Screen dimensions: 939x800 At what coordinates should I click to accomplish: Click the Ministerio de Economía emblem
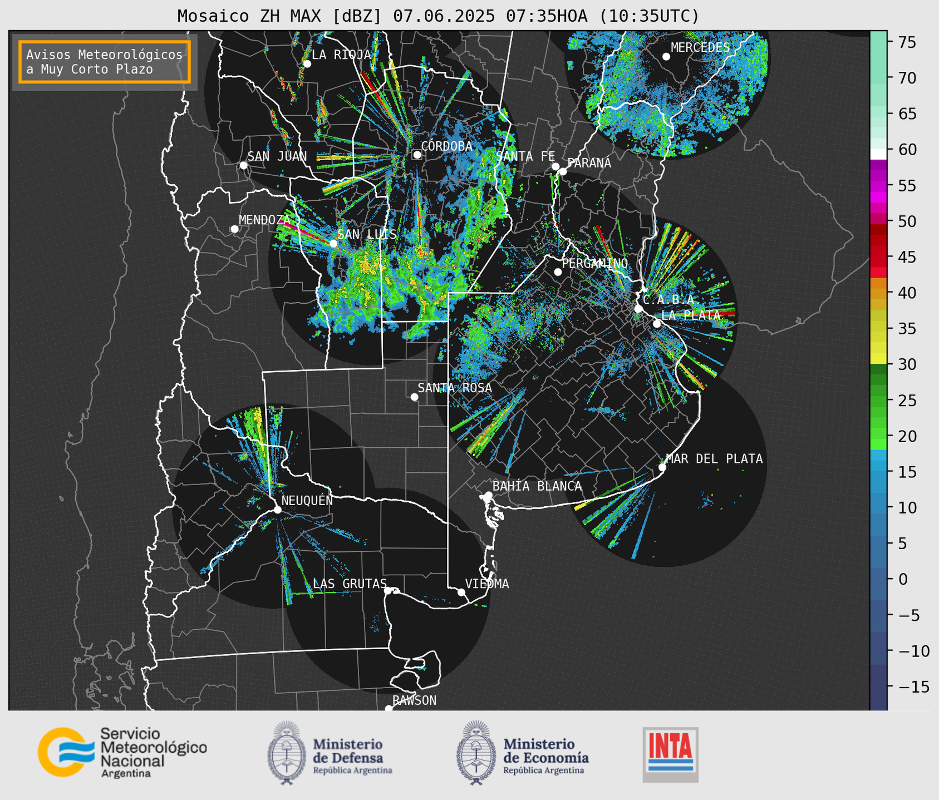(x=476, y=753)
